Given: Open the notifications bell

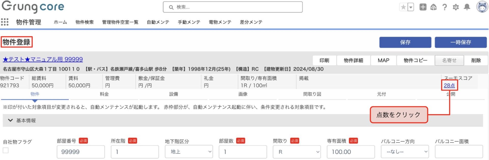Looking at the screenshot, I should 467,7.
